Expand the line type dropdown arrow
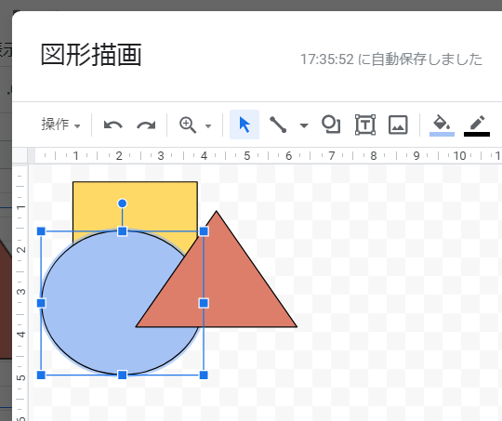This screenshot has height=421, width=502. click(x=304, y=125)
